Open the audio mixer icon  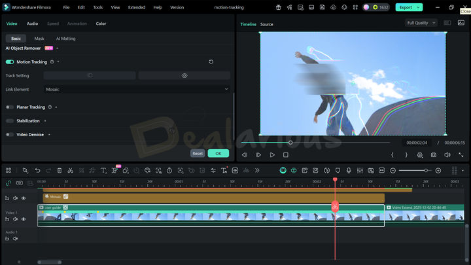click(x=360, y=170)
